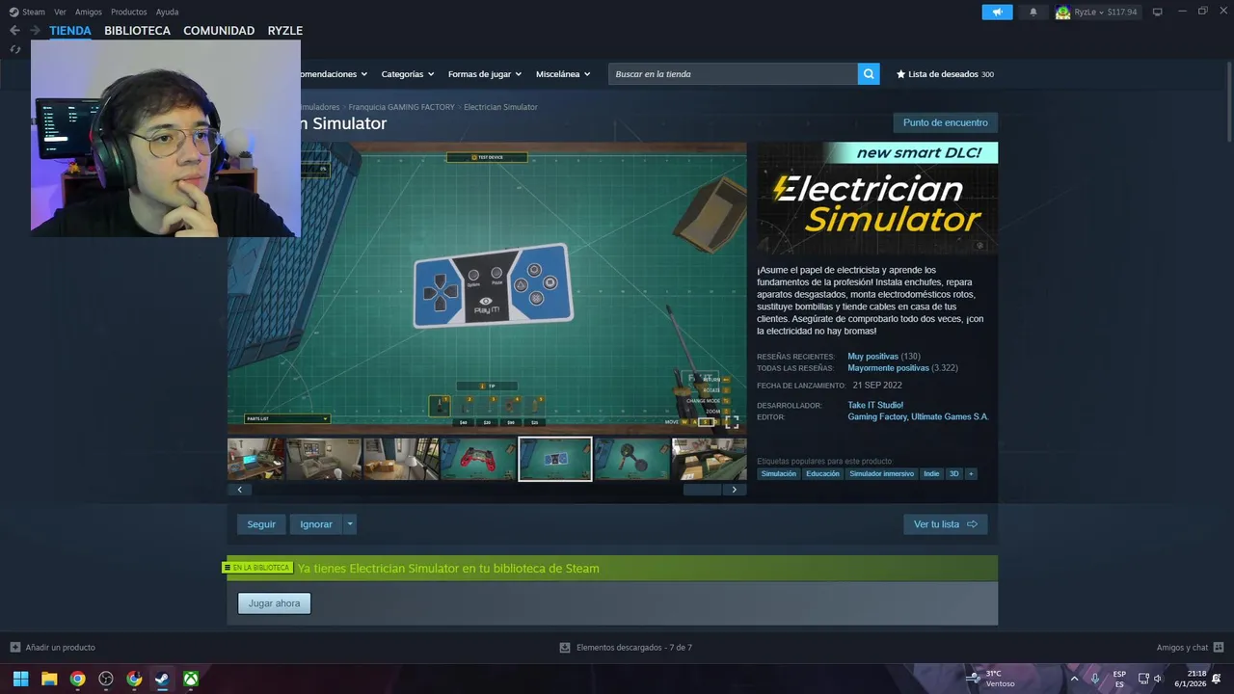Open the RYZLE profile tab
Image resolution: width=1234 pixels, height=694 pixels.
pyautogui.click(x=285, y=31)
